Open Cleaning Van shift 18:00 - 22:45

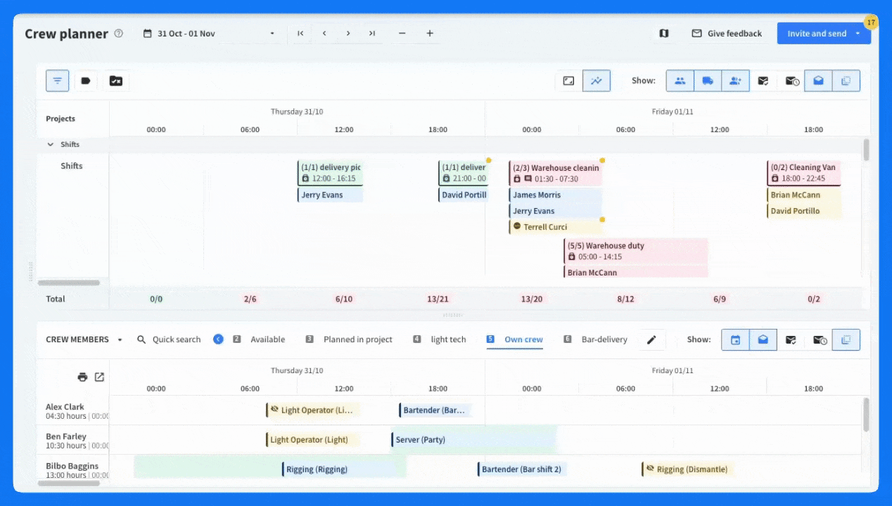click(804, 173)
